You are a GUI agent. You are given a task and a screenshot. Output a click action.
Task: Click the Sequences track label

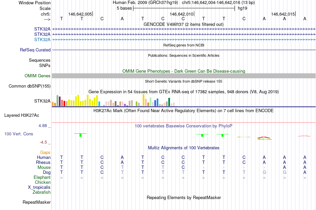coord(40,60)
